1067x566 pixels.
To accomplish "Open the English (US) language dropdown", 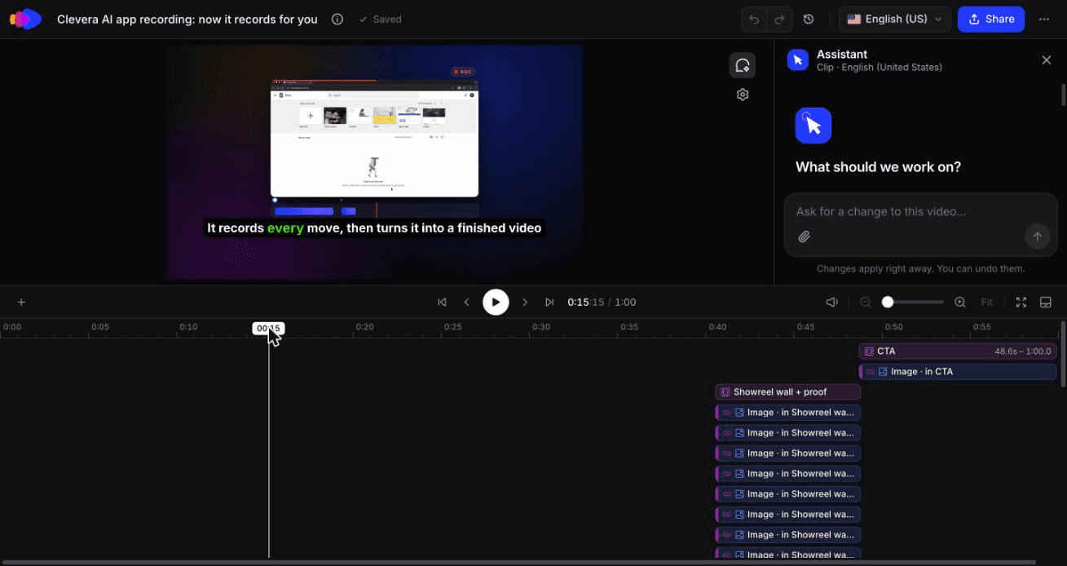I will 895,19.
